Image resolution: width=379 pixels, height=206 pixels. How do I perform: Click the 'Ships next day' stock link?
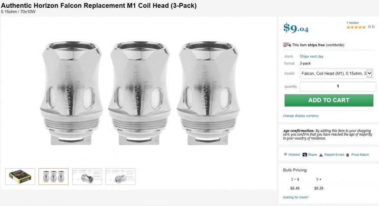tap(311, 56)
